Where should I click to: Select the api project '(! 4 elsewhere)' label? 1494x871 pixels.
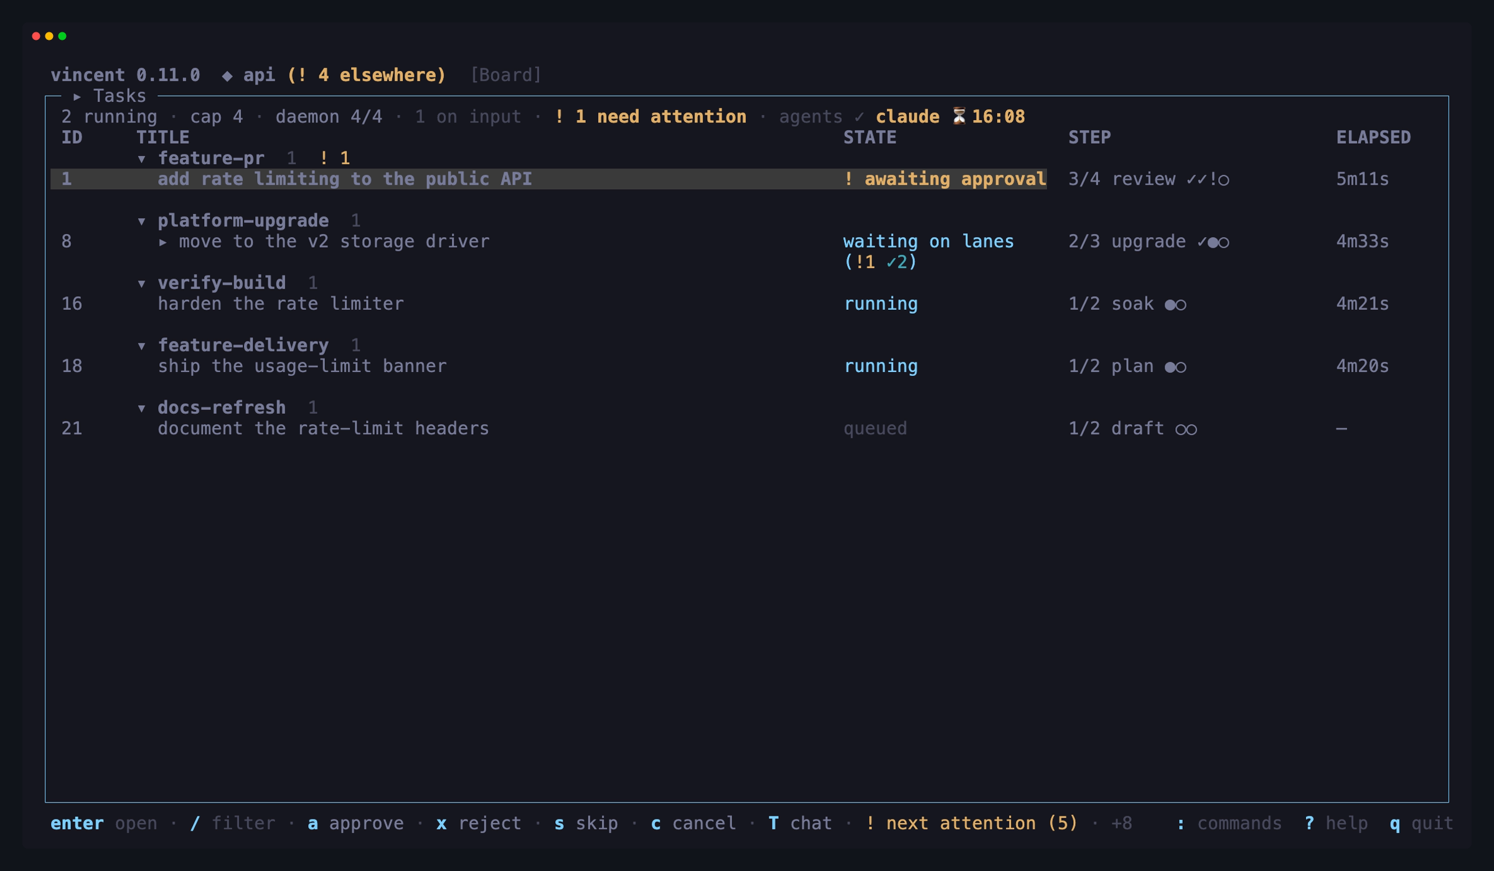pos(367,75)
